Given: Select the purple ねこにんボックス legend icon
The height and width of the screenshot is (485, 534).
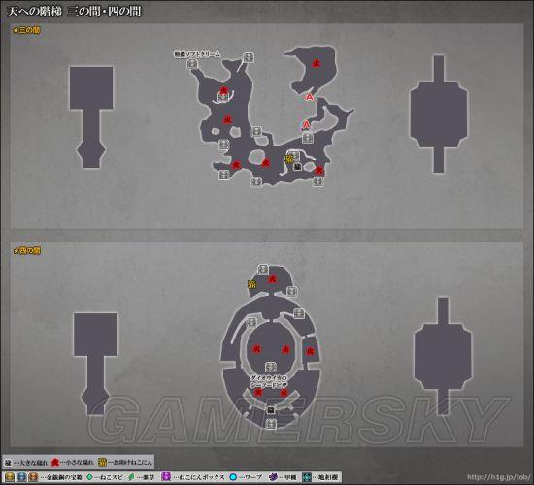Looking at the screenshot, I should pos(166,477).
